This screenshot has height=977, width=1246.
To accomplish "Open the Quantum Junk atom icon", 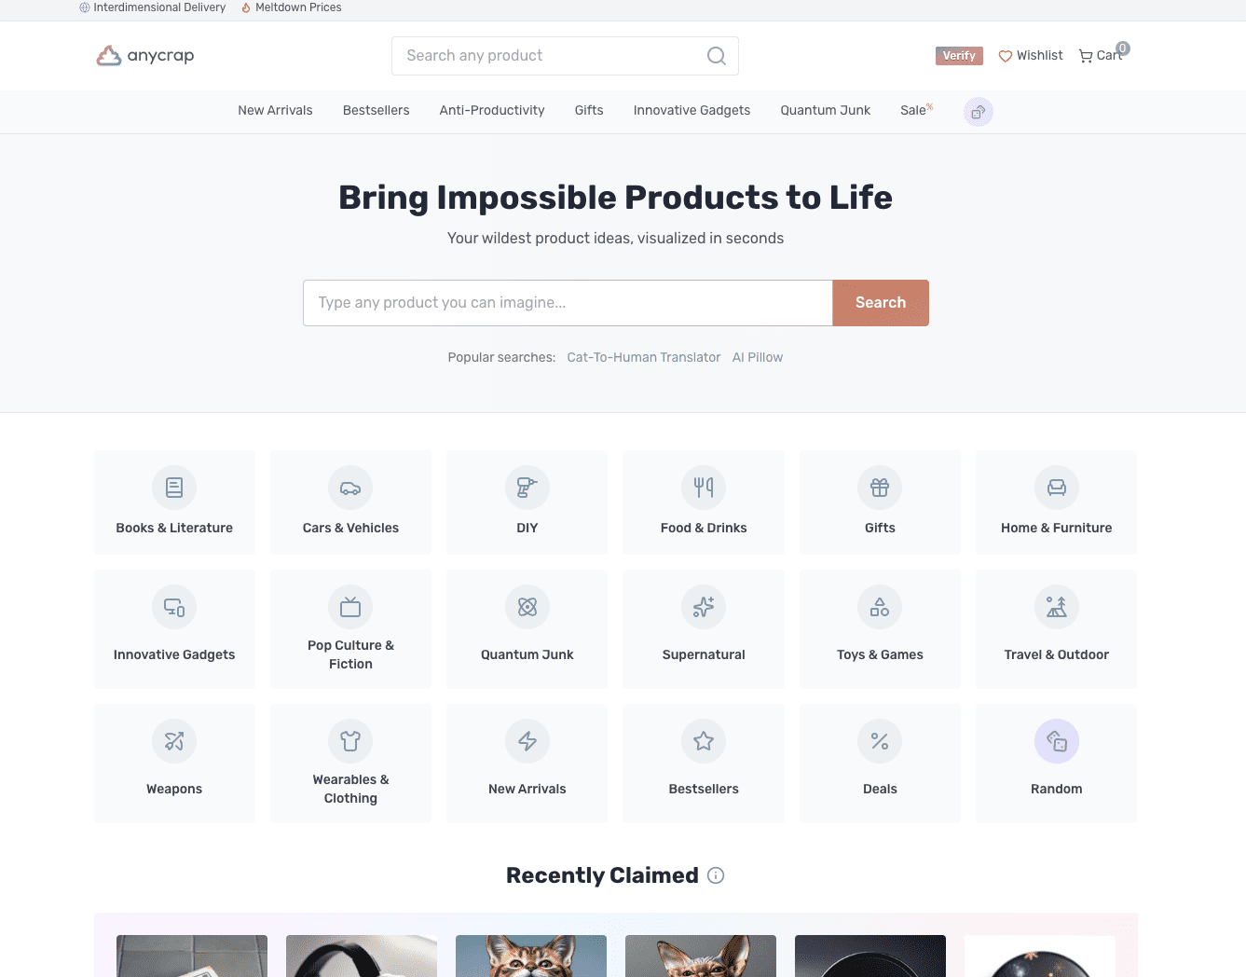I will click(x=527, y=607).
